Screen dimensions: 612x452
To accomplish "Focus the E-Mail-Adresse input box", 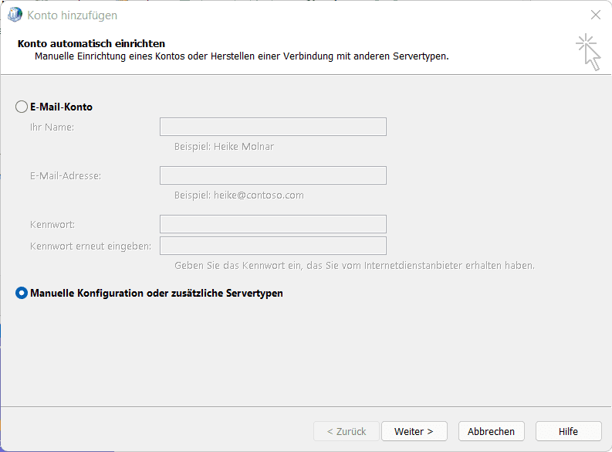I will [x=272, y=175].
